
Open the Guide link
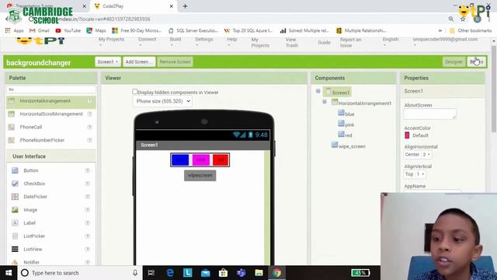pyautogui.click(x=324, y=43)
